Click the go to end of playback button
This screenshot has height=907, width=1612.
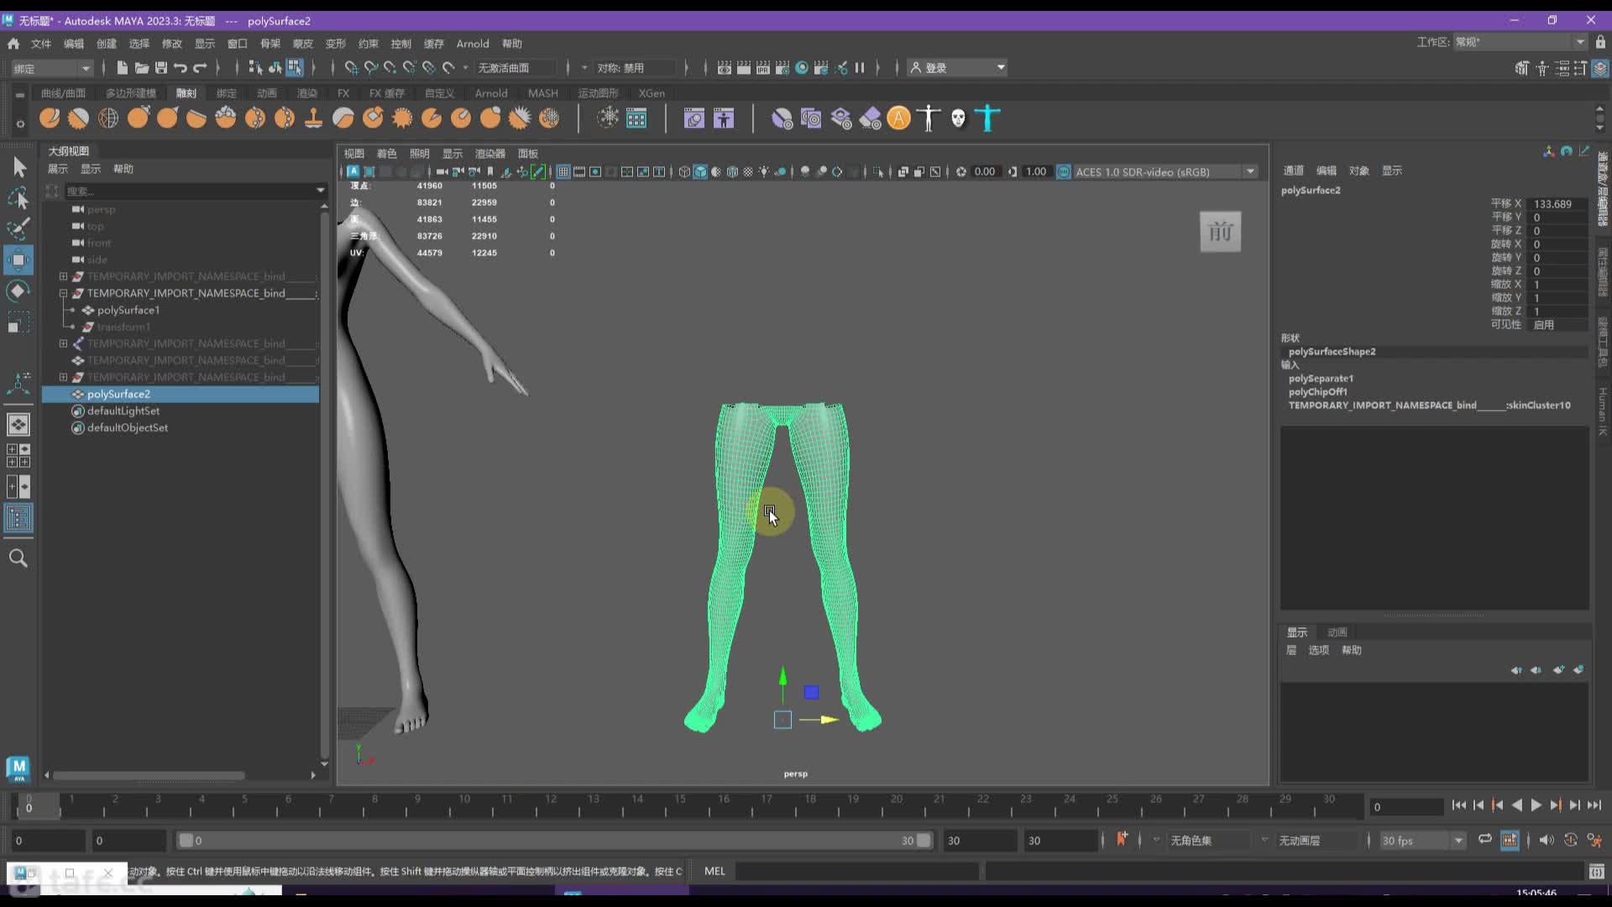coord(1594,805)
